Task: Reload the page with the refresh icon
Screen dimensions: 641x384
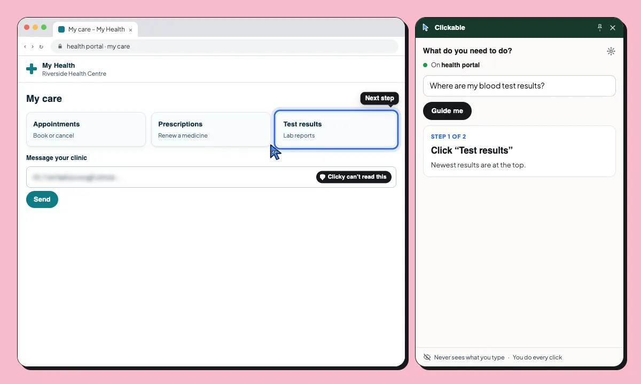Action: pyautogui.click(x=41, y=46)
